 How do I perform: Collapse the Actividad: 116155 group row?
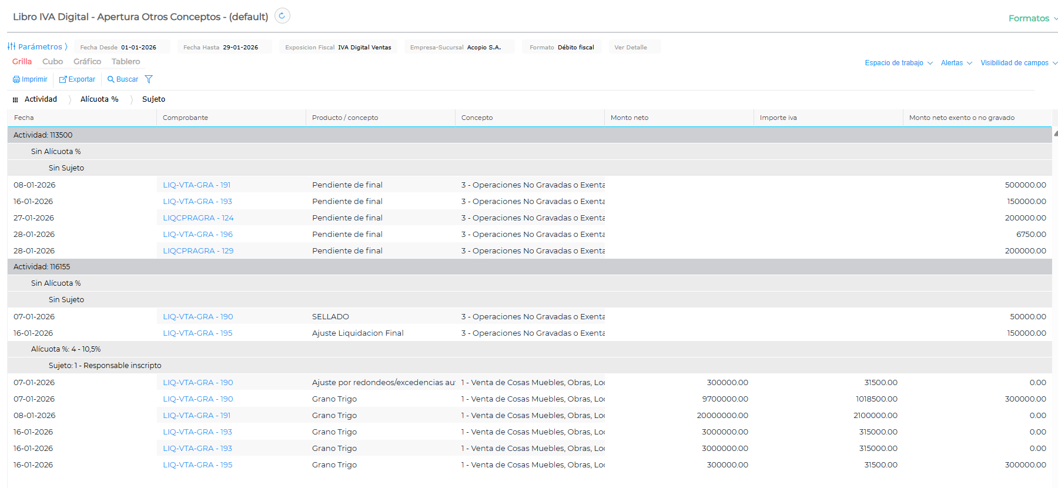click(42, 267)
